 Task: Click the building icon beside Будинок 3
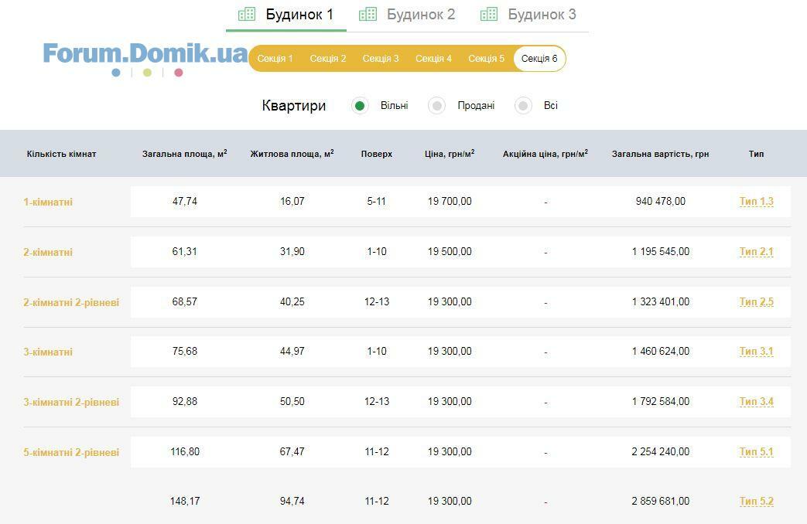pos(488,14)
